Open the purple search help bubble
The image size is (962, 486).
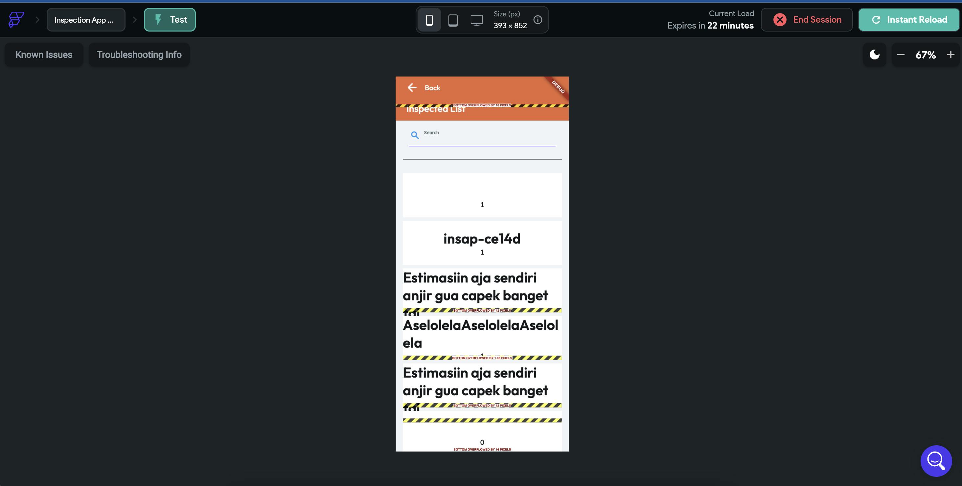click(x=936, y=461)
